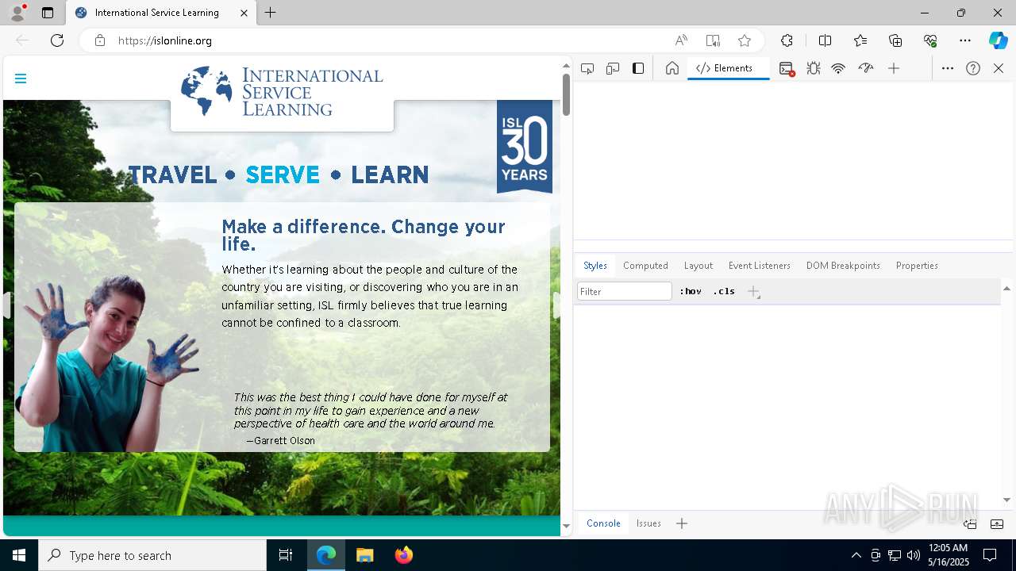This screenshot has height=571, width=1016.
Task: Enter Immersive Reader mode
Action: coord(713,40)
